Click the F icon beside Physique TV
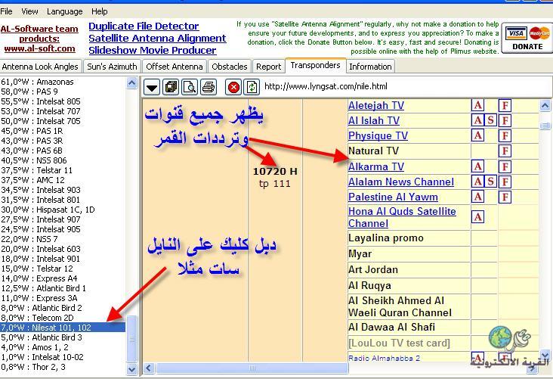The height and width of the screenshot is (379, 553). point(505,135)
